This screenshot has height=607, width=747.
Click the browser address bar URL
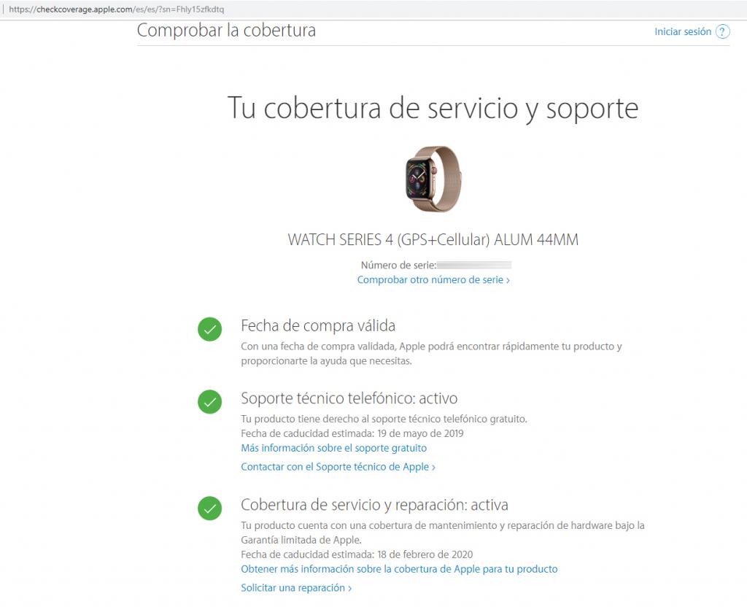116,9
